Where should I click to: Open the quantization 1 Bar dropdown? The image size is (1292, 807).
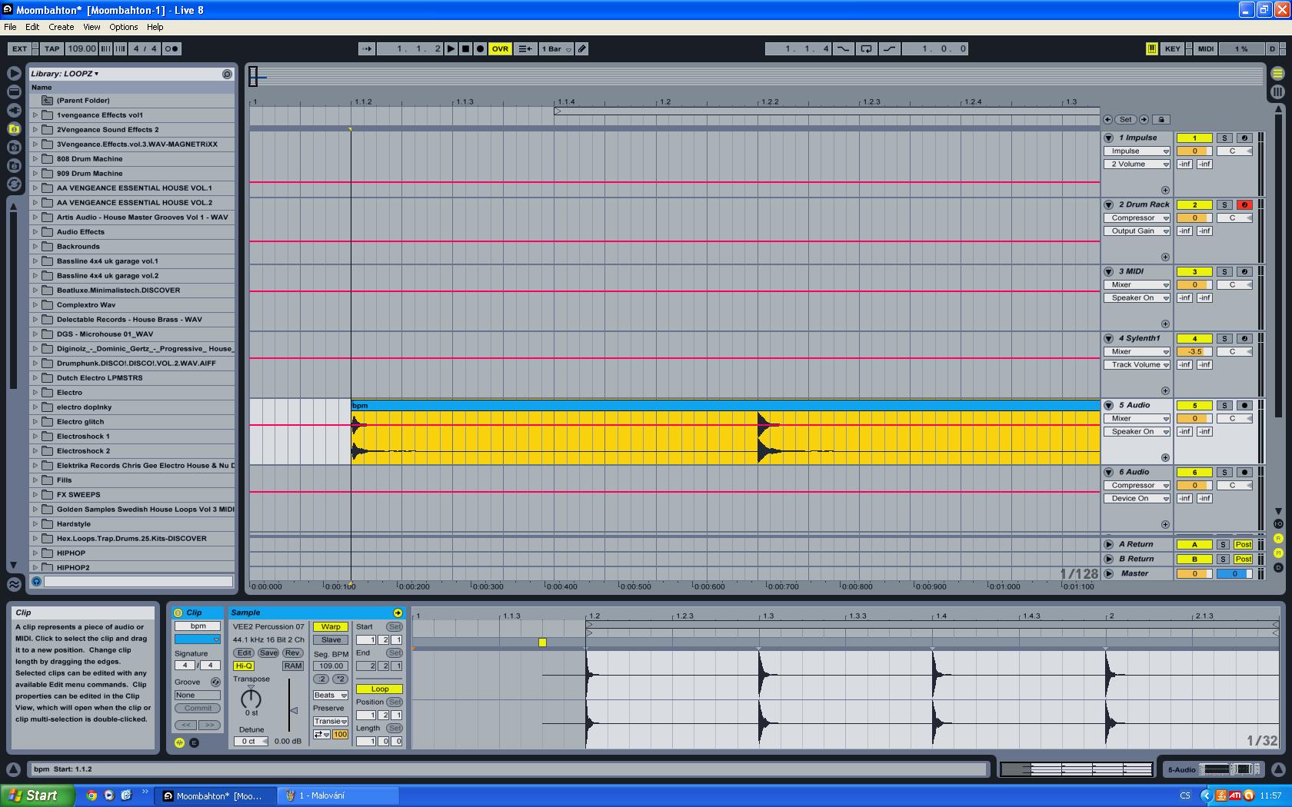(x=556, y=48)
